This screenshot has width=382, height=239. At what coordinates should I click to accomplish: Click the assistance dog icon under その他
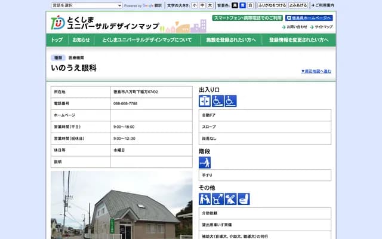[x=230, y=199]
